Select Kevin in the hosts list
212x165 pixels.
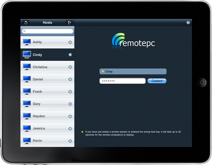click(x=47, y=141)
